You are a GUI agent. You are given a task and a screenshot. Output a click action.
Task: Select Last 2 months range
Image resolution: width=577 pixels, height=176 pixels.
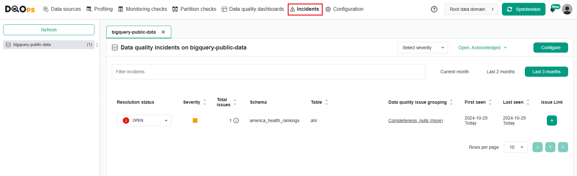pos(500,72)
